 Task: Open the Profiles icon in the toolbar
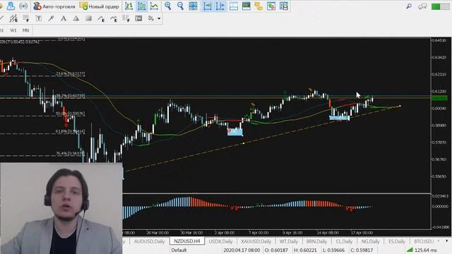coord(11,6)
